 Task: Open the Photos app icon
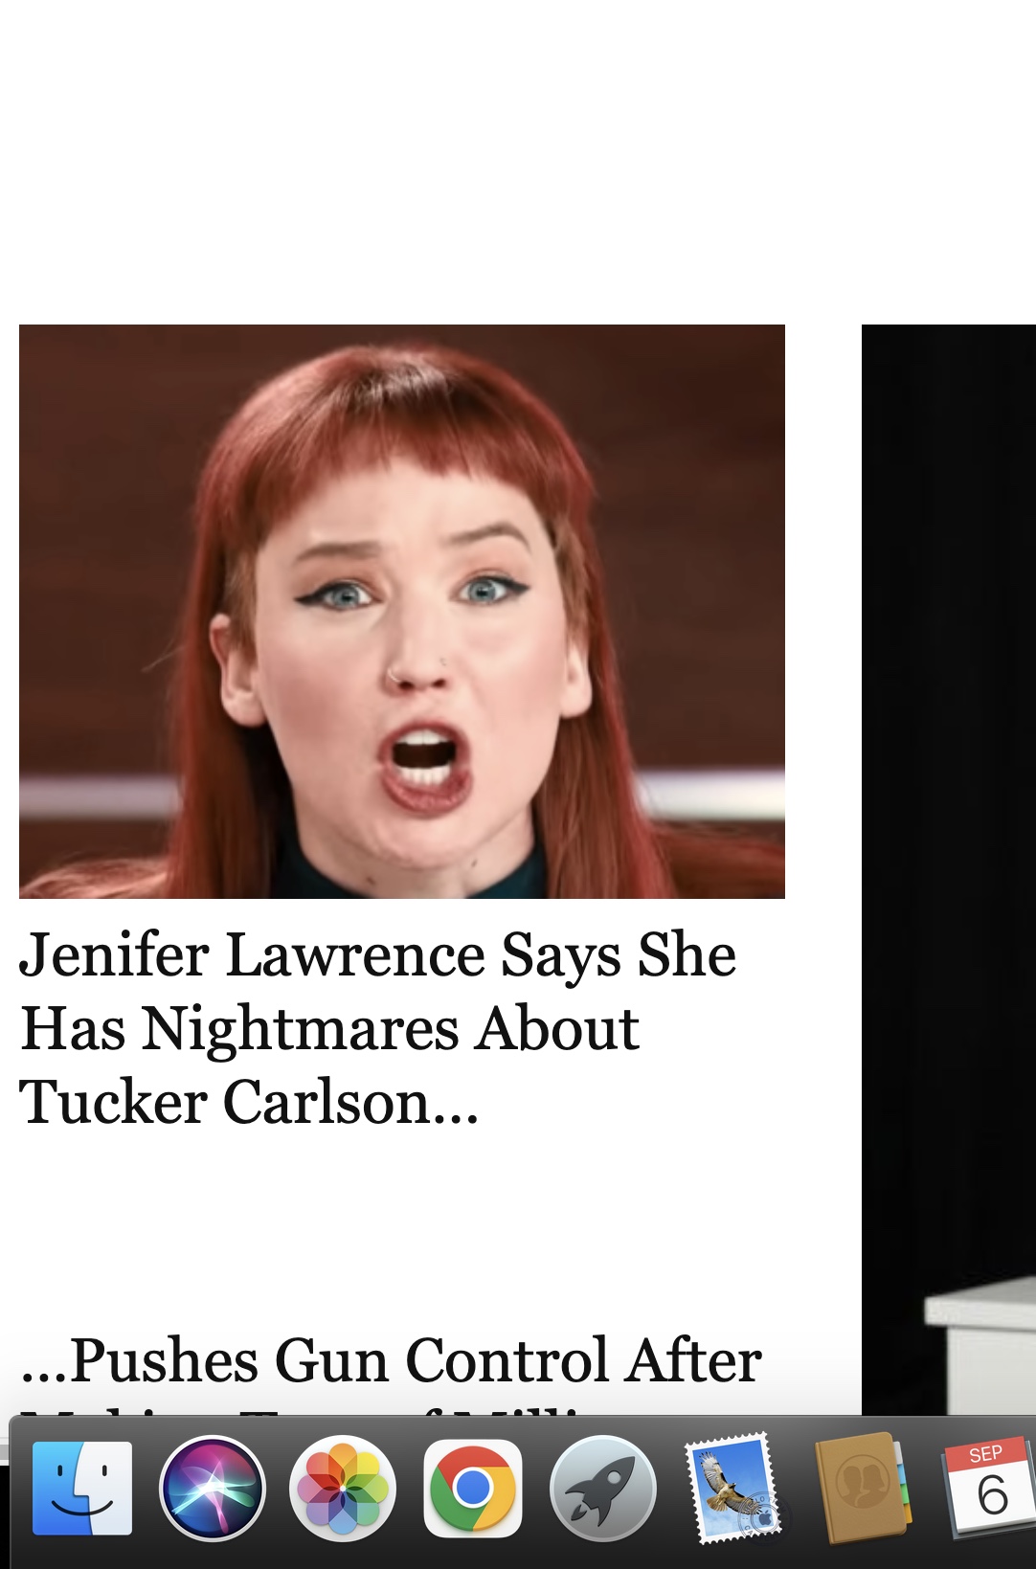coord(343,1489)
